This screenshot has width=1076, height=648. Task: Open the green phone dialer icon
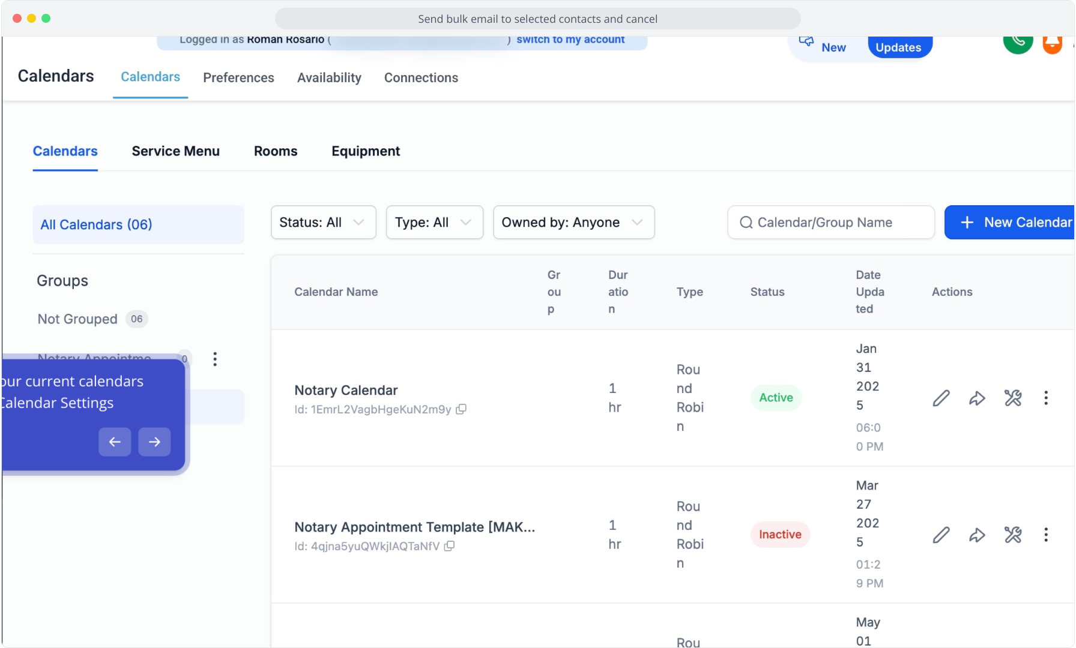pos(1018,42)
